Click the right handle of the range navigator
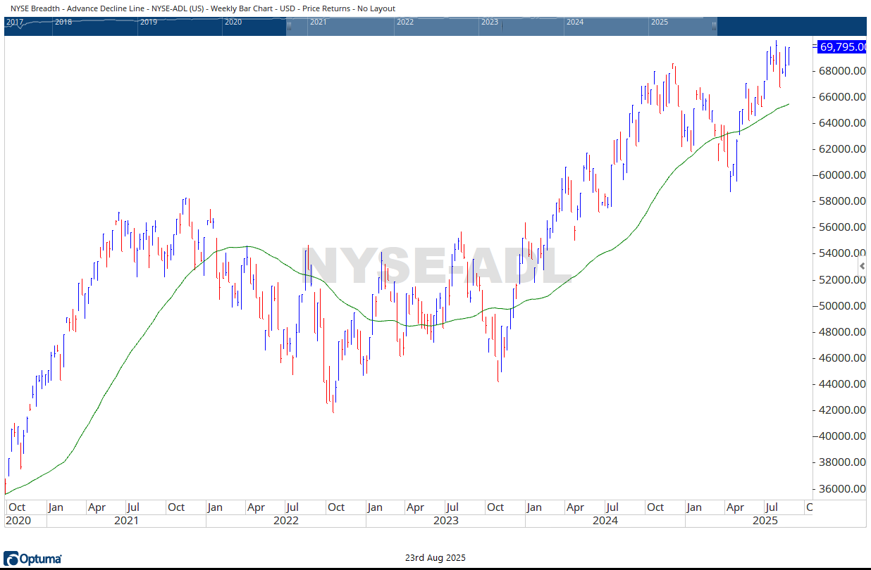This screenshot has height=570, width=871. click(x=714, y=26)
